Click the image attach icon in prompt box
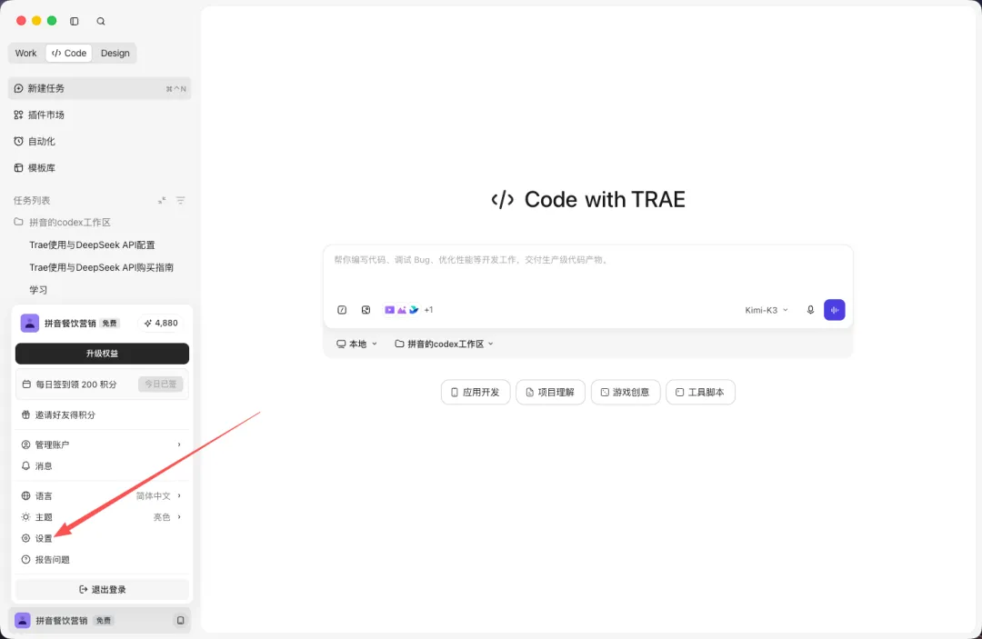This screenshot has width=982, height=639. coord(366,310)
